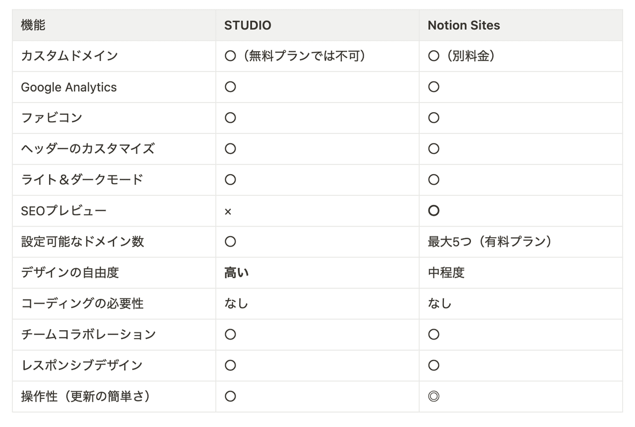Screen dimensions: 635x427
Task: Click the コーディングの必要性 row label
Action: pyautogui.click(x=82, y=304)
